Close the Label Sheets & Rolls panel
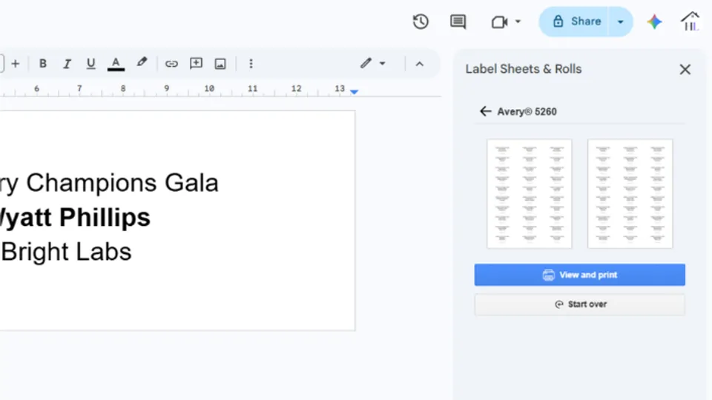Screen dimensions: 712x400 tap(685, 70)
